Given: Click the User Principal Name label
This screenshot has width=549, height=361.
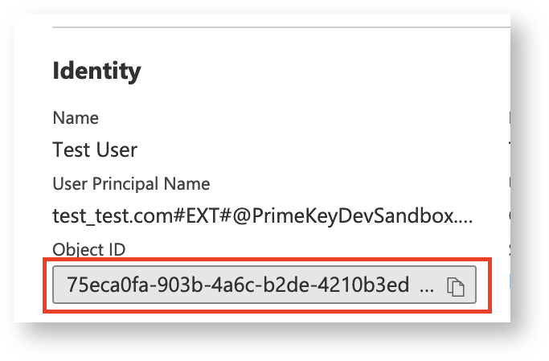Looking at the screenshot, I should (x=131, y=184).
